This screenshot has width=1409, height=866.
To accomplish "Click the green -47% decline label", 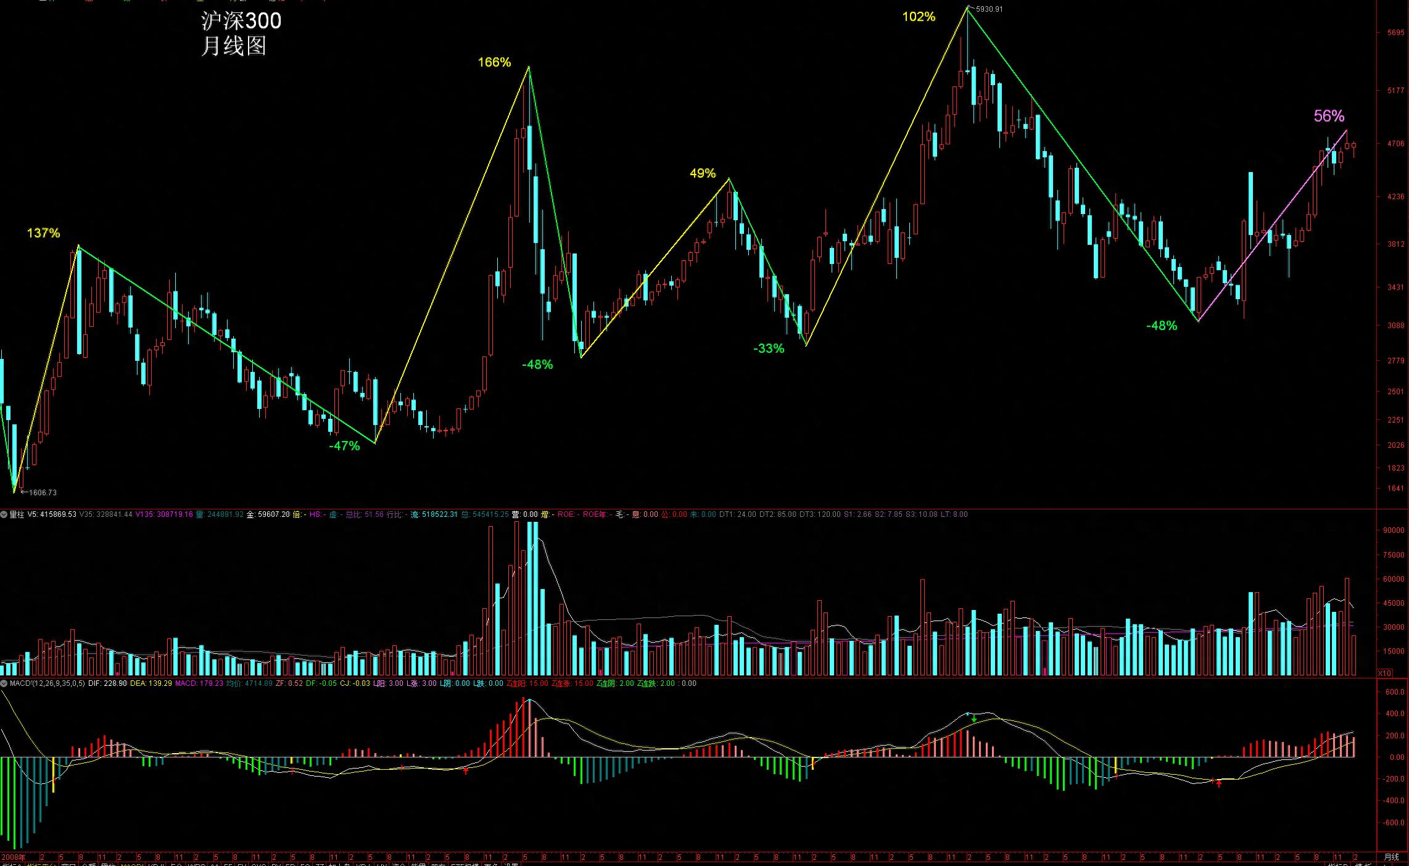I will (344, 446).
